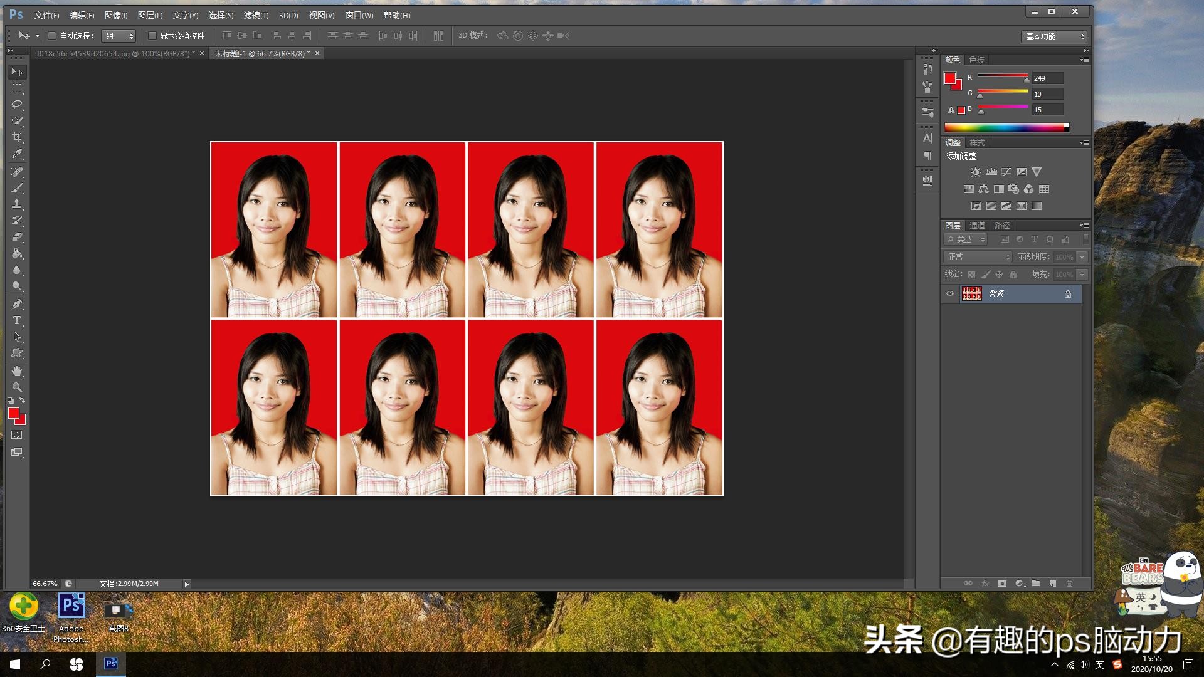The width and height of the screenshot is (1204, 677).
Task: Open the 滤镜(T) menu
Action: click(x=256, y=15)
